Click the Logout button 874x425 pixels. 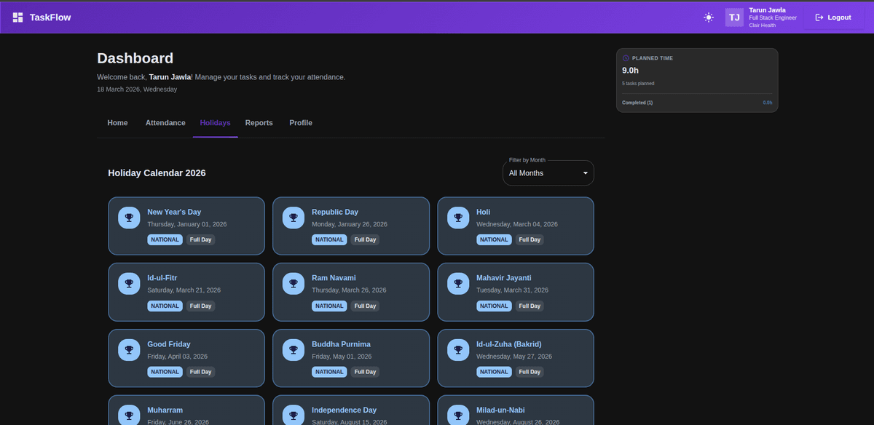[x=832, y=17]
